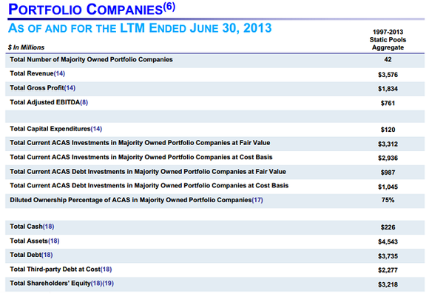Click footnote (17) after Diluted Ownership Percentage
This screenshot has height=294, width=429.
[257, 200]
